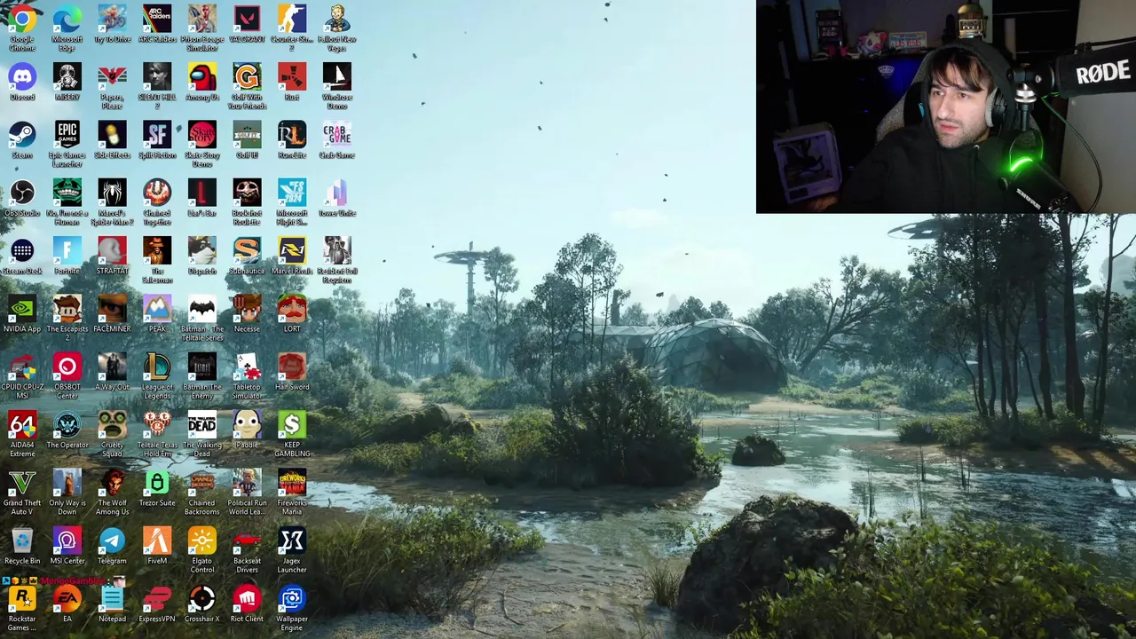
Task: Select the KEEP GAMBLING icon
Action: [x=292, y=425]
